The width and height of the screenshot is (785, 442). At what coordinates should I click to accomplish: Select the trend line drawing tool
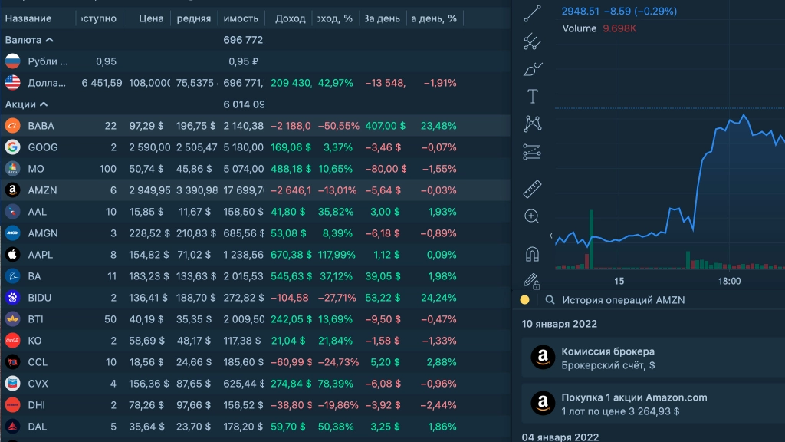click(532, 14)
